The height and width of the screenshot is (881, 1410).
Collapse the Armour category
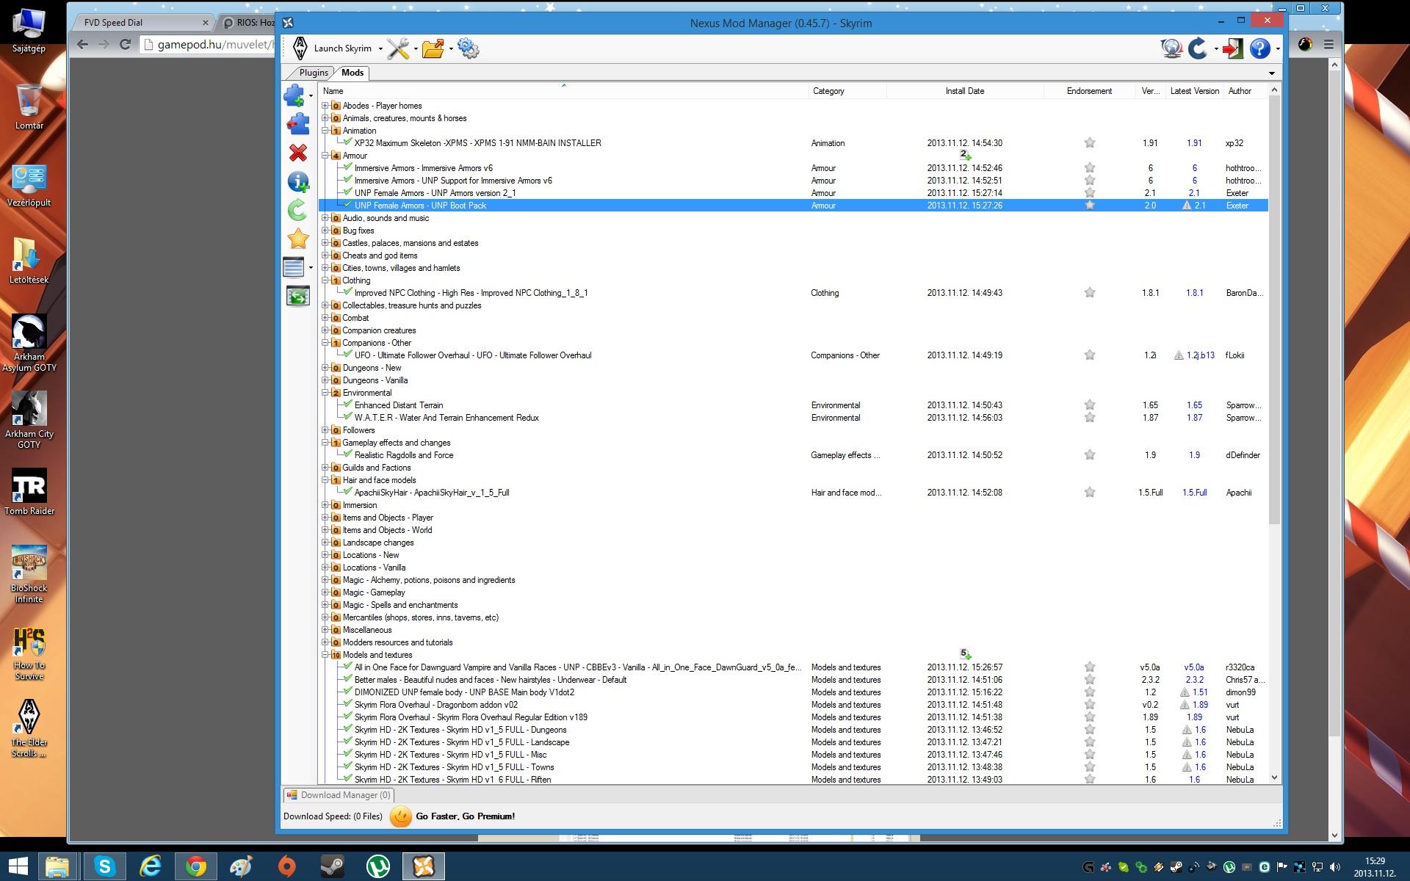[x=325, y=156]
